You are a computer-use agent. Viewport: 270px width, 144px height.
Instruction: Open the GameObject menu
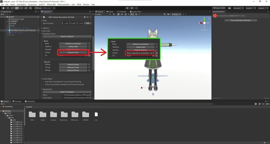point(21,4)
